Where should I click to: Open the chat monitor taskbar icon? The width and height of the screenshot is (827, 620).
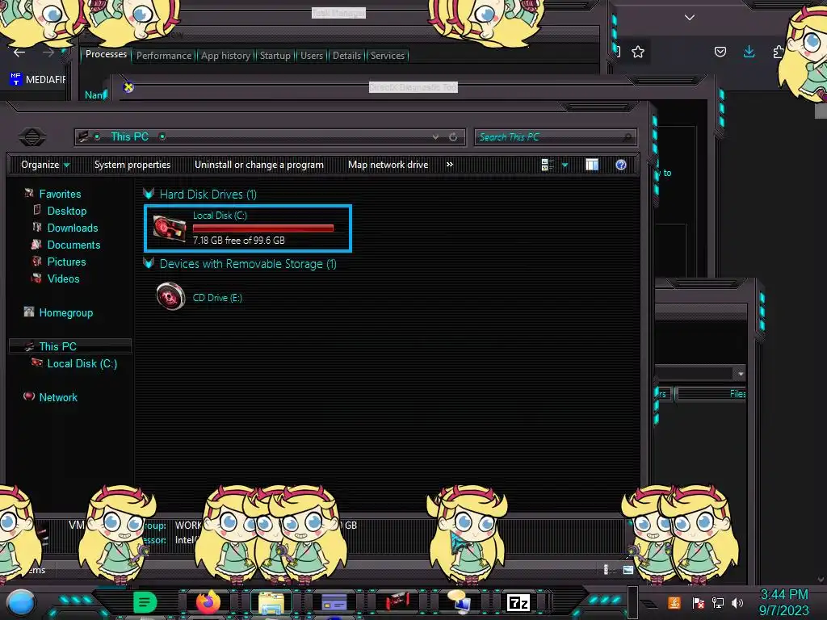(459, 602)
